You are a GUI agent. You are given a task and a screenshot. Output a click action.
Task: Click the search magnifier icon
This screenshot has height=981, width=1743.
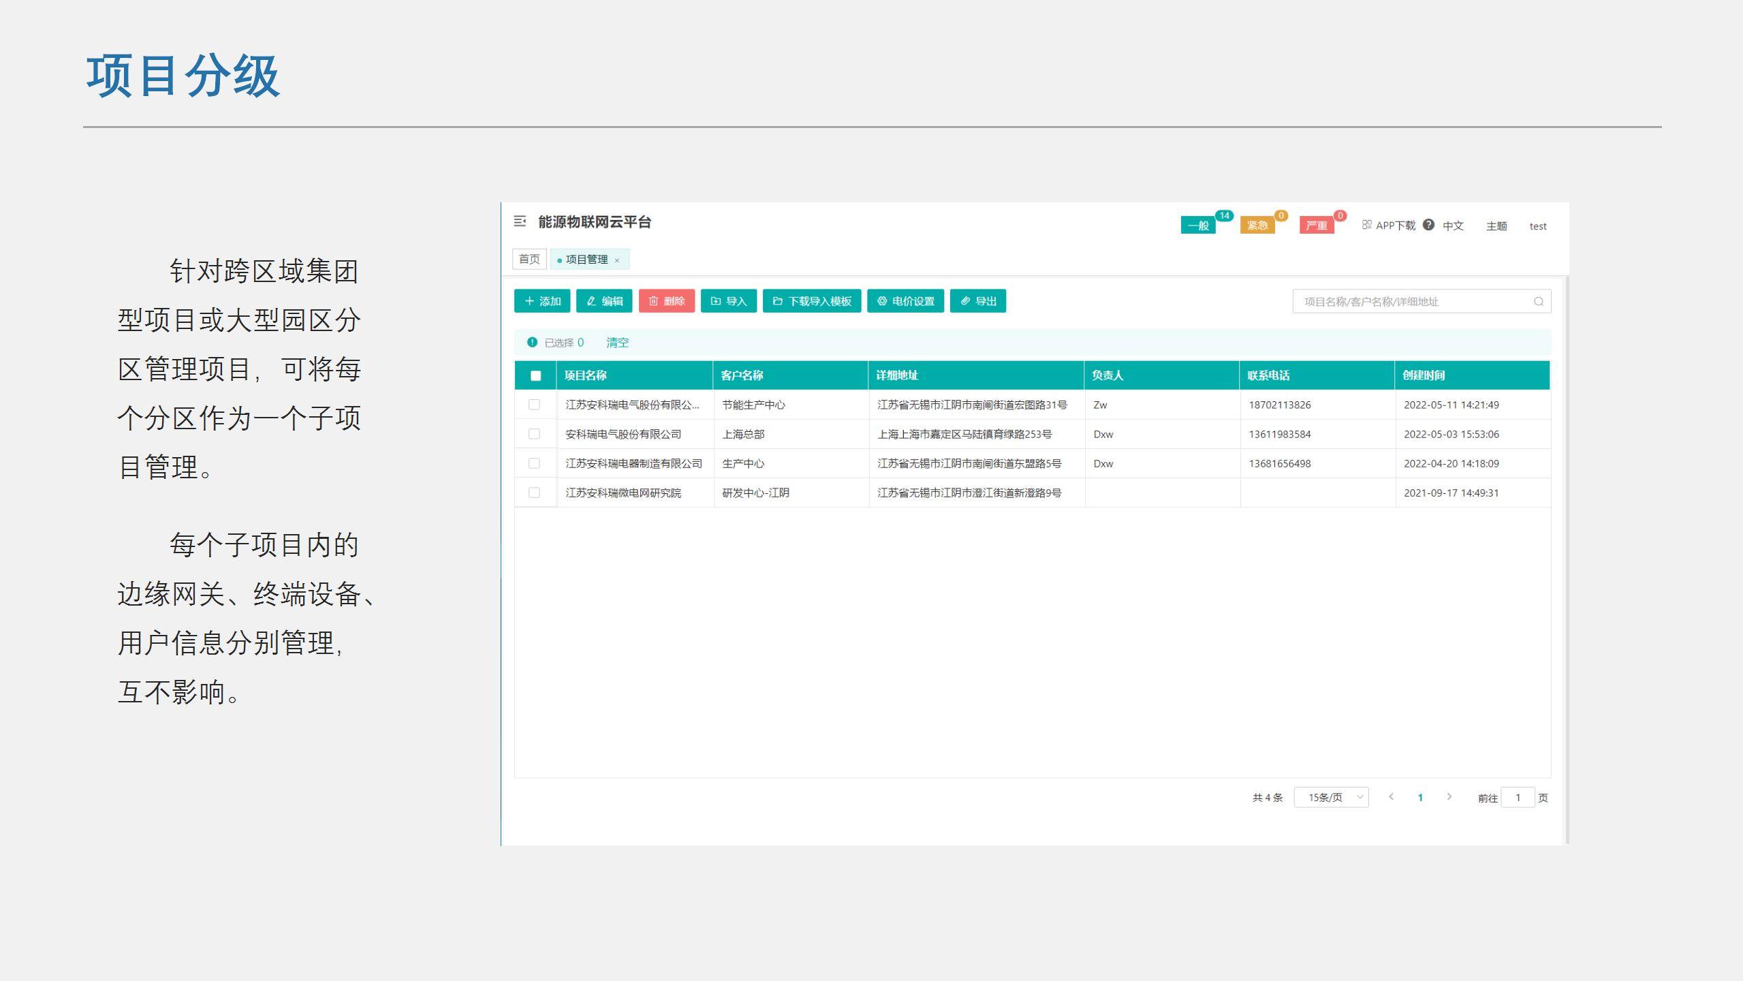1538,302
